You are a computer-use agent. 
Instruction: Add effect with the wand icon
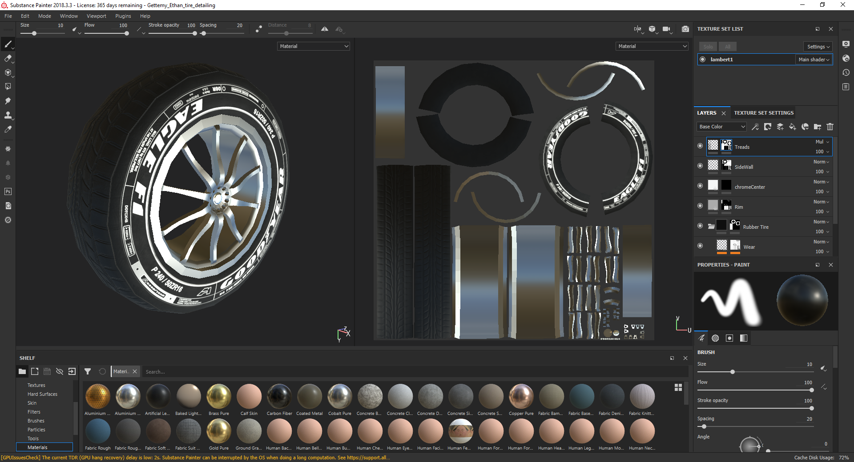(x=755, y=127)
